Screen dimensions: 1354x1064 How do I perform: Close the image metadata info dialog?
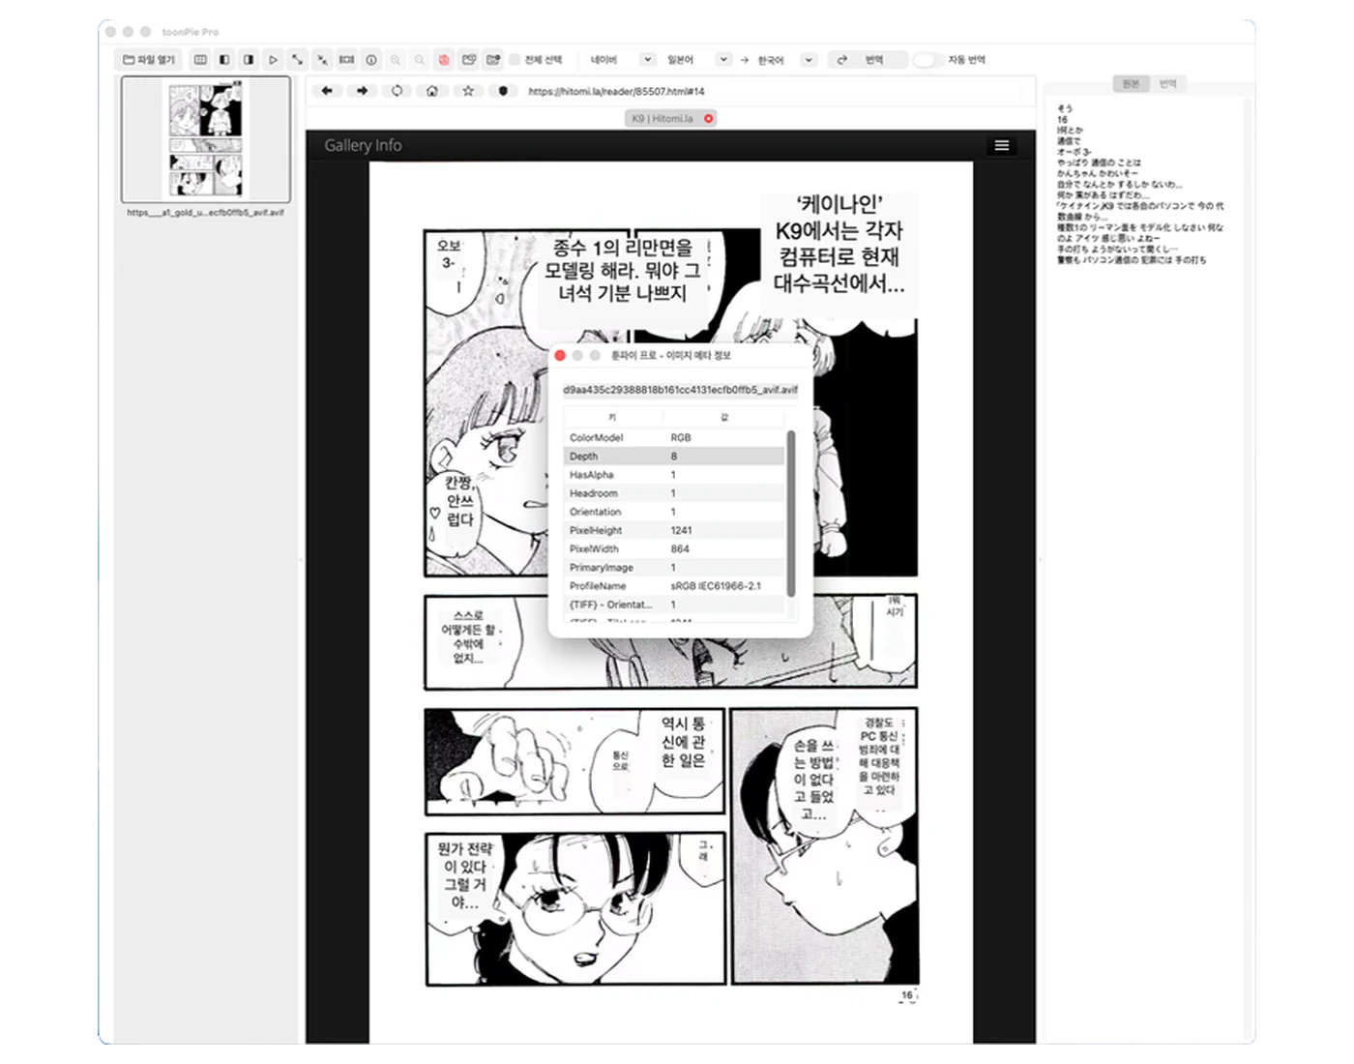click(560, 356)
